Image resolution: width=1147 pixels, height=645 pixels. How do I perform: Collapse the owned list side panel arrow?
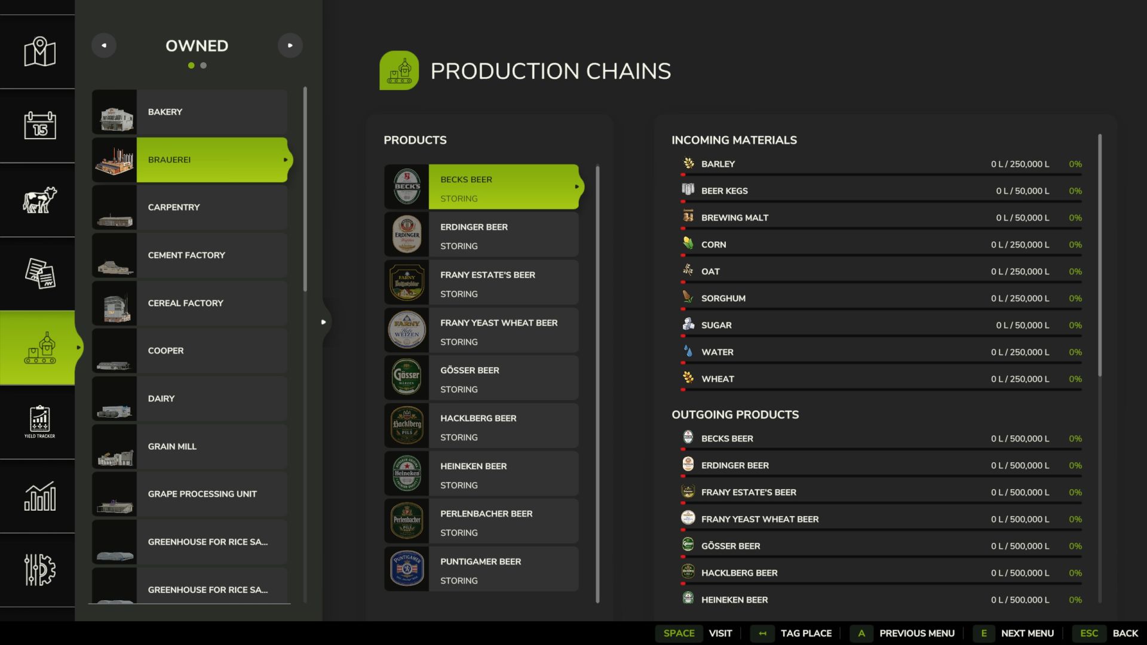324,322
